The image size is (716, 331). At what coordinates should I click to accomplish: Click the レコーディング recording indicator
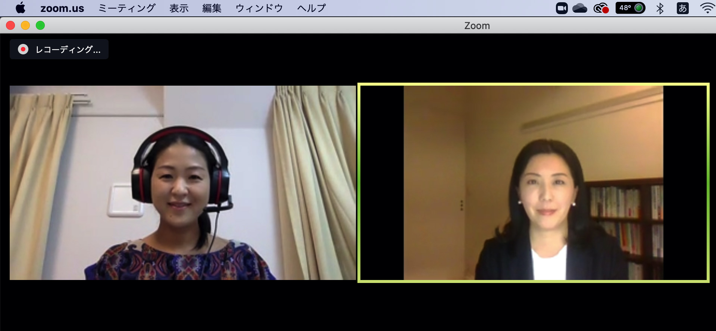(x=59, y=50)
